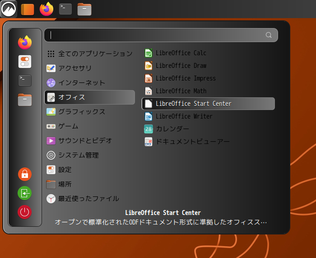Screen dimensions: 316x258
Task: Select オフィス category
Action: pyautogui.click(x=90, y=97)
